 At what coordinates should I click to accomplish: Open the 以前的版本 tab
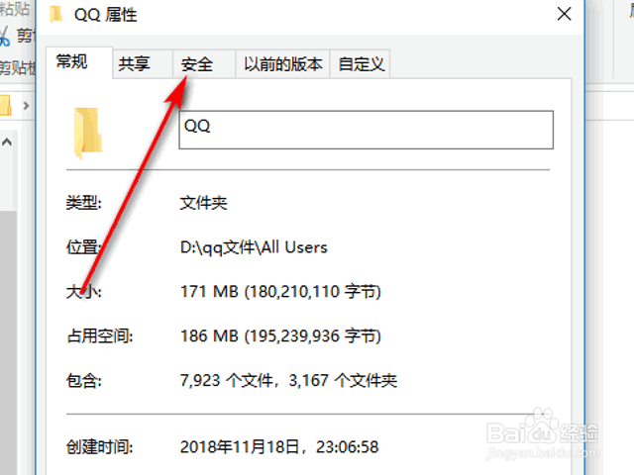(x=282, y=63)
